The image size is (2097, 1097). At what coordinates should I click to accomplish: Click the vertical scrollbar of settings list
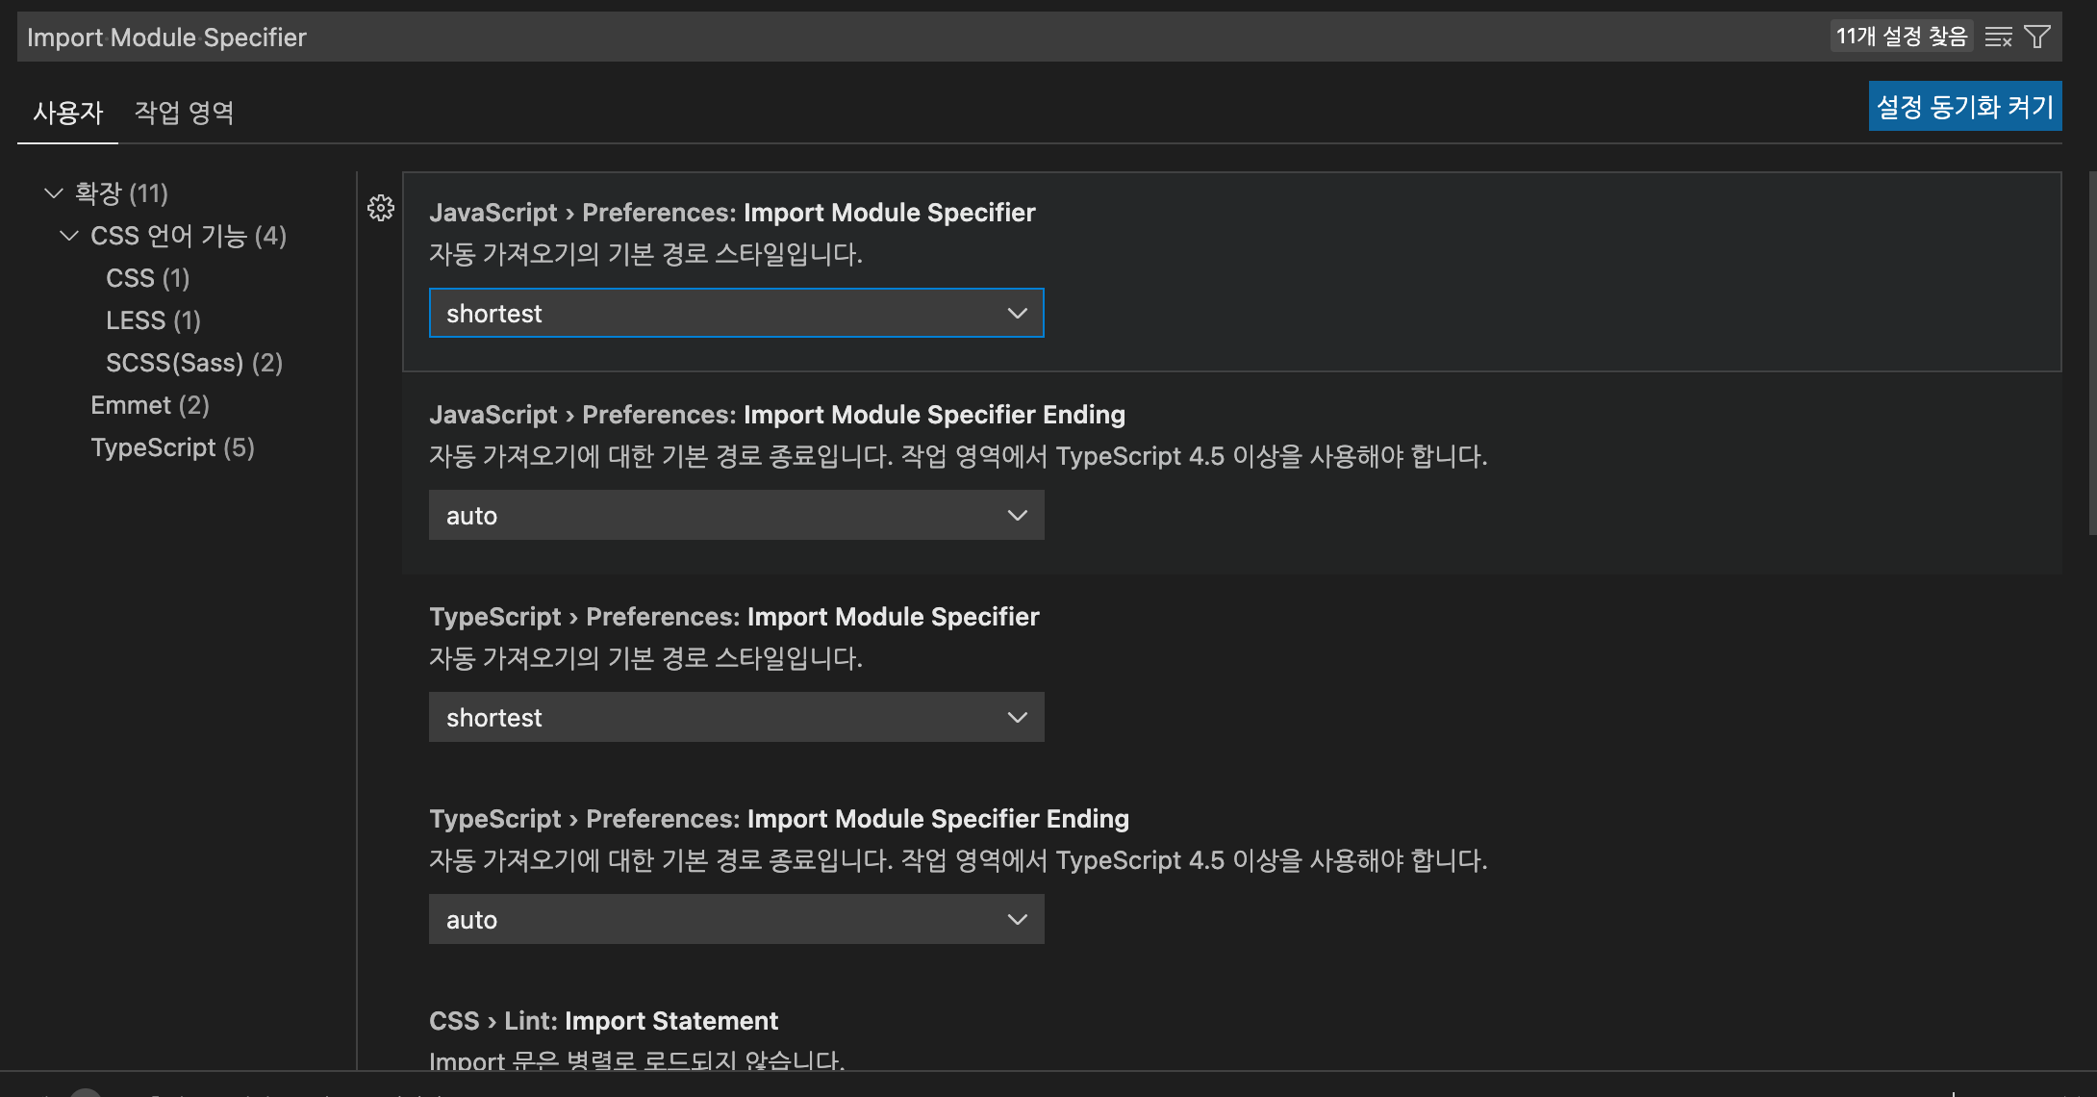(2091, 353)
